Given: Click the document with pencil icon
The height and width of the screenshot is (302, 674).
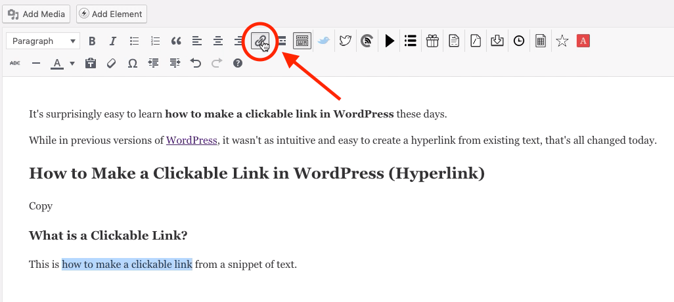Looking at the screenshot, I should click(476, 41).
